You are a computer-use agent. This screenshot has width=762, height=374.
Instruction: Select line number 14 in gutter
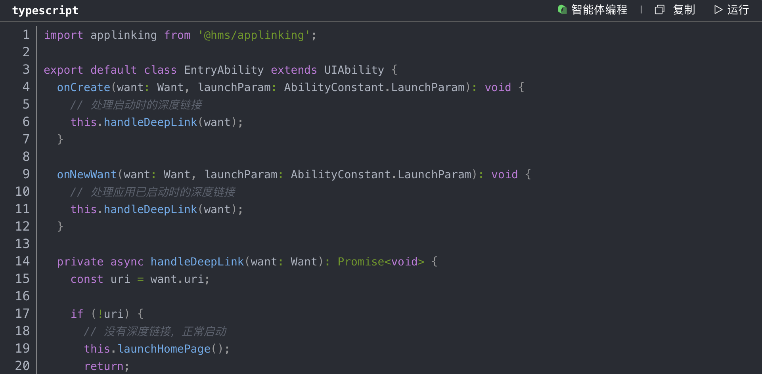[23, 261]
